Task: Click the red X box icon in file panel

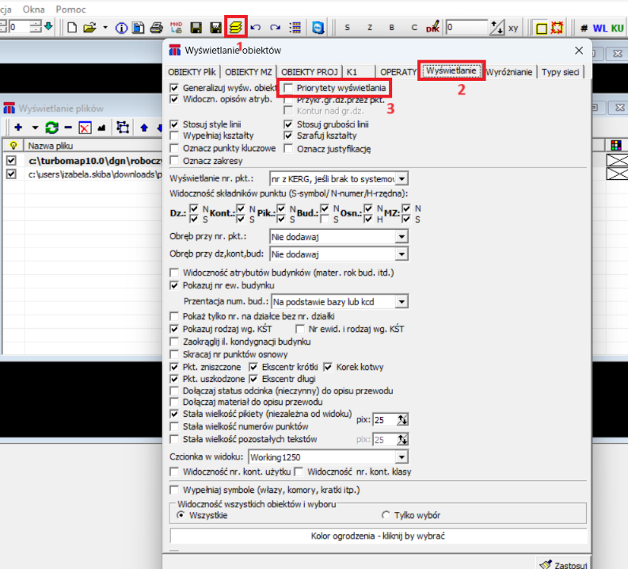Action: coord(85,127)
